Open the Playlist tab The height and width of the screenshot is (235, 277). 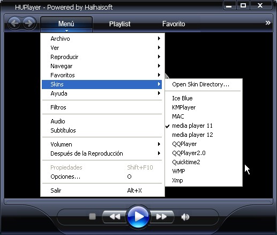click(119, 24)
